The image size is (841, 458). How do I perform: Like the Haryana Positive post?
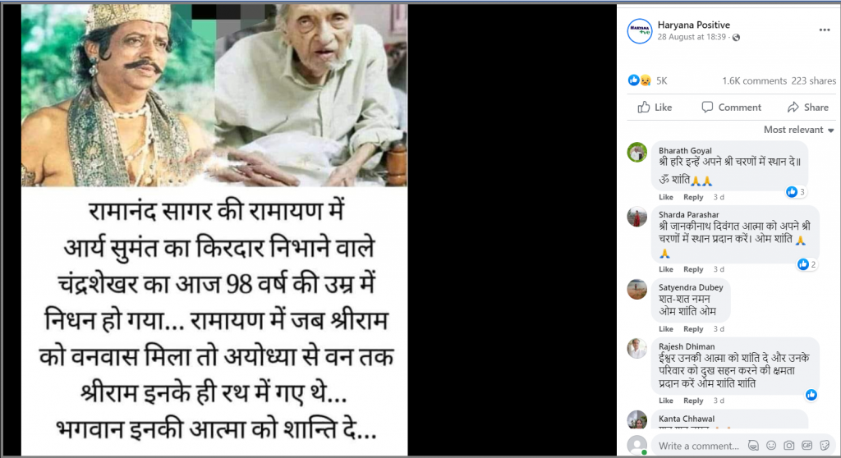click(x=655, y=108)
